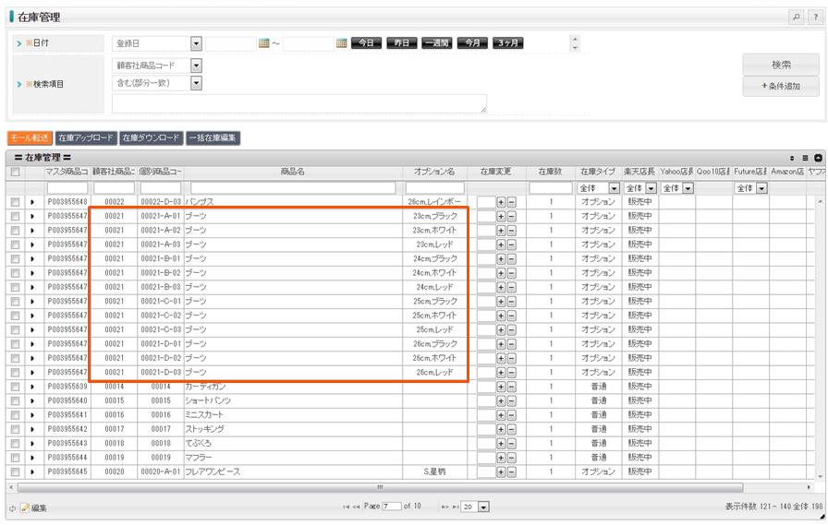Image resolution: width=828 pixels, height=525 pixels.
Task: Open help via the question mark icon
Action: pos(813,18)
